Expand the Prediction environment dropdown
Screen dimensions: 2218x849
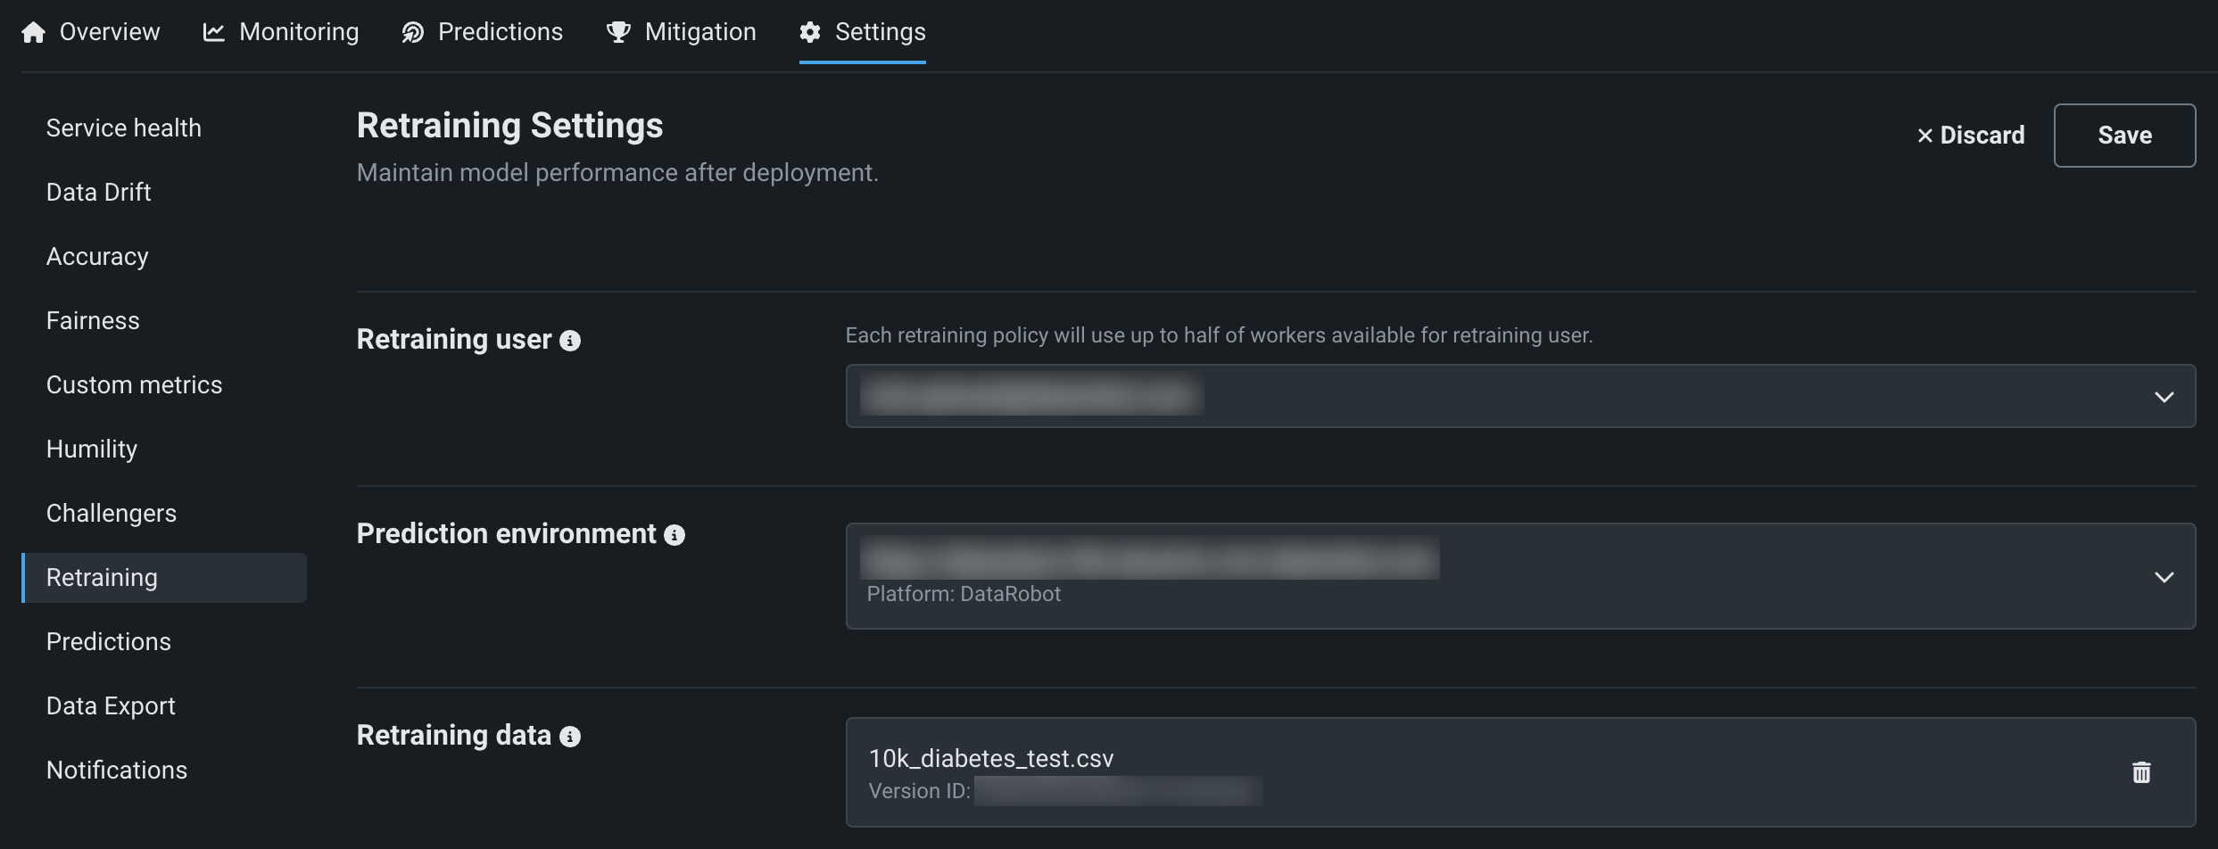[x=2164, y=577]
